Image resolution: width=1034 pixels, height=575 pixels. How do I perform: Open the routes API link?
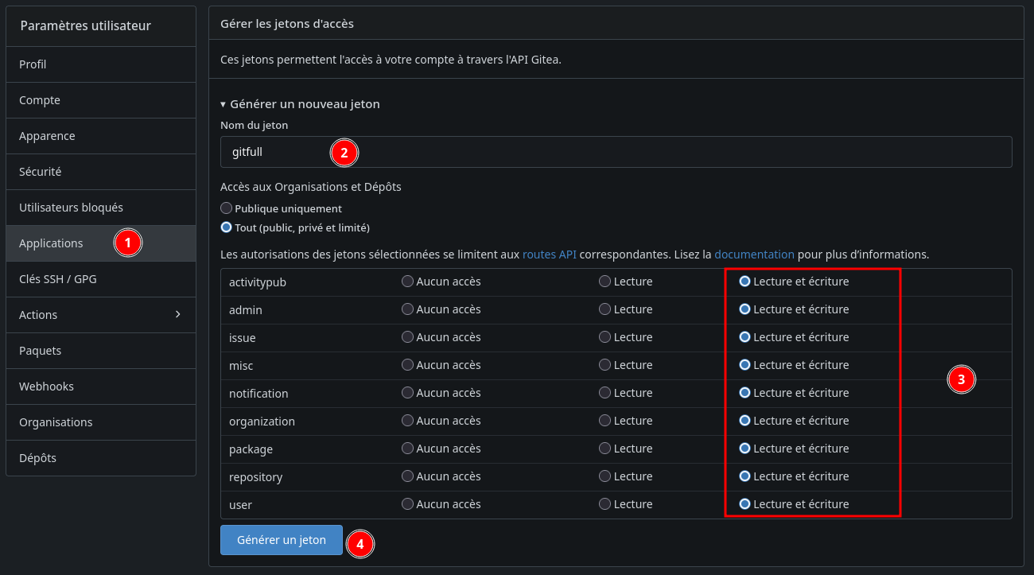click(x=549, y=254)
